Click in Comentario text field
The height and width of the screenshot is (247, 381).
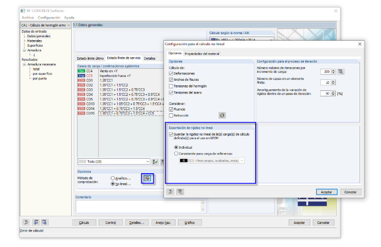click(138, 206)
